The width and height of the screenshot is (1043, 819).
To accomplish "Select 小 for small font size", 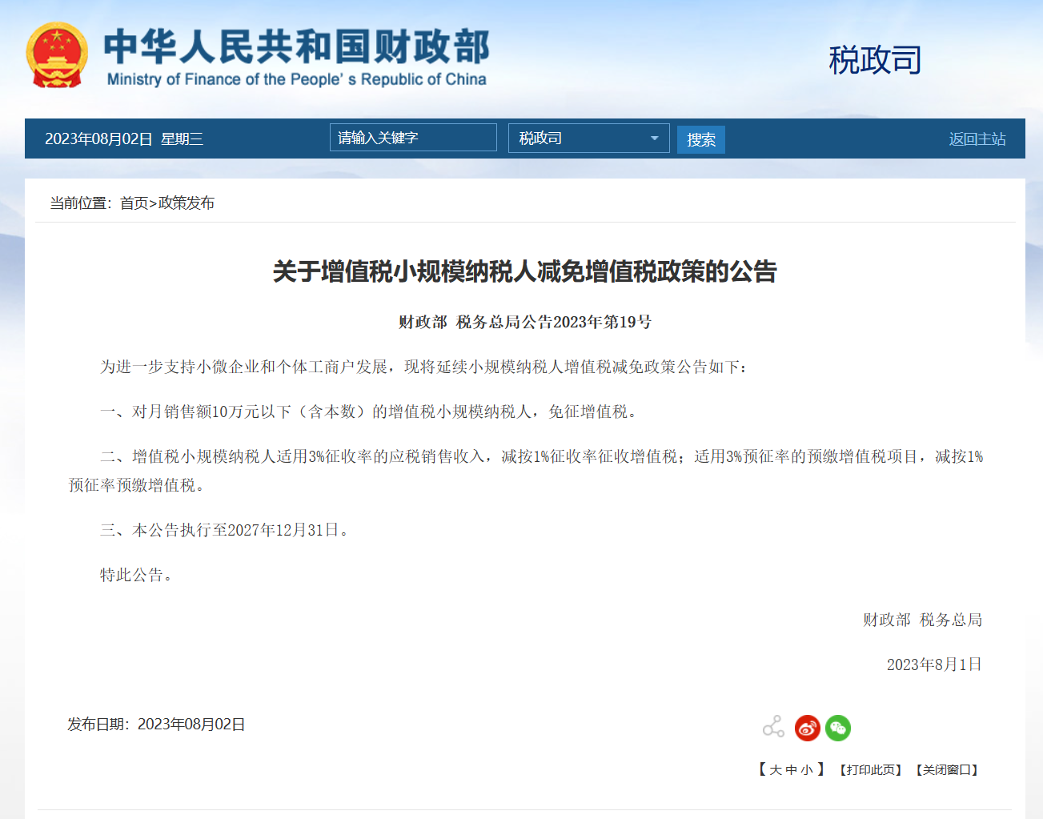I will 808,769.
